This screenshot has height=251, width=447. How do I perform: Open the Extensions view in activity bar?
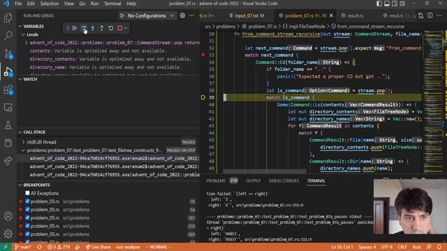click(8, 90)
